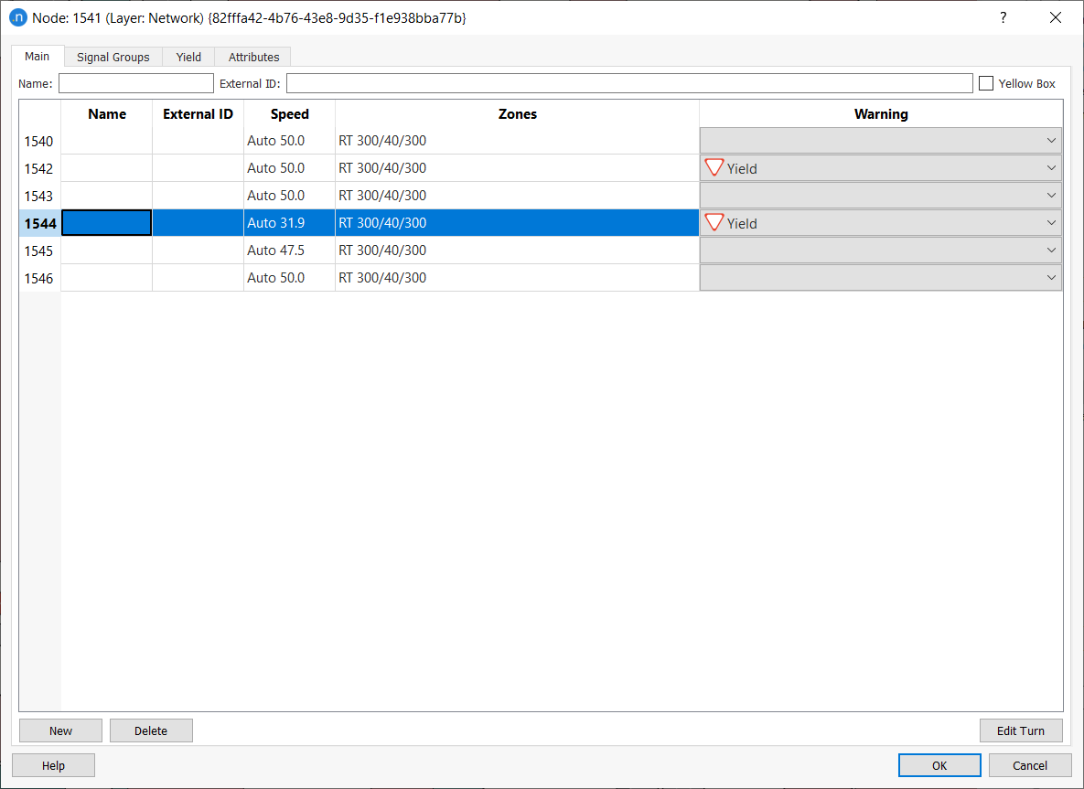Image resolution: width=1084 pixels, height=789 pixels.
Task: Expand the Warning dropdown for row 1543
Action: point(1050,196)
